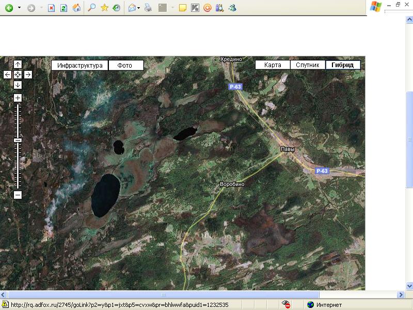Pan the map right with the arrow

[x=28, y=74]
